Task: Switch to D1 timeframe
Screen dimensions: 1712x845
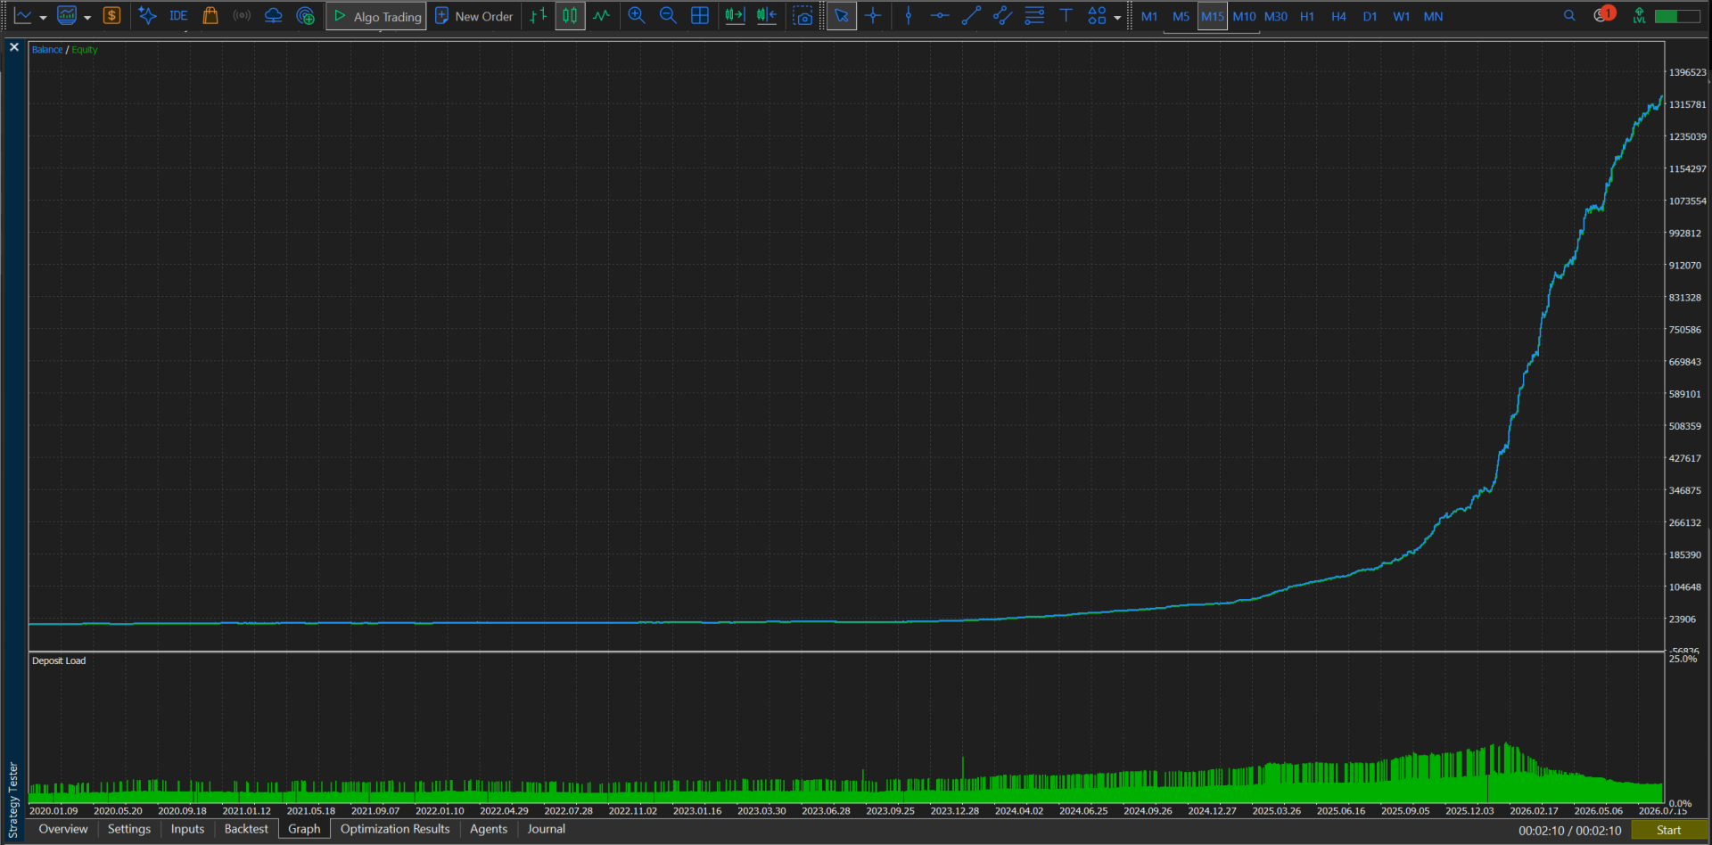Action: point(1370,16)
